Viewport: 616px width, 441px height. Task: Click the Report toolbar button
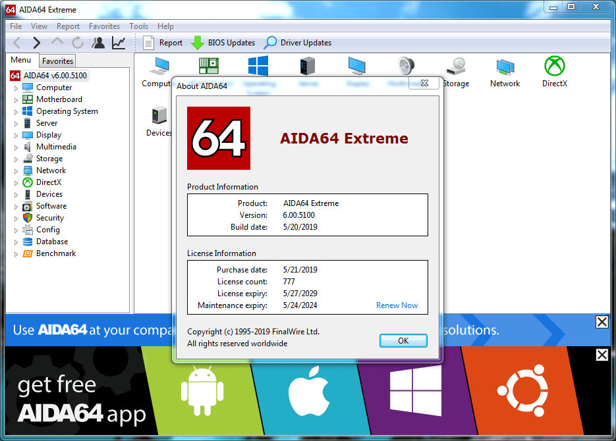[x=163, y=43]
